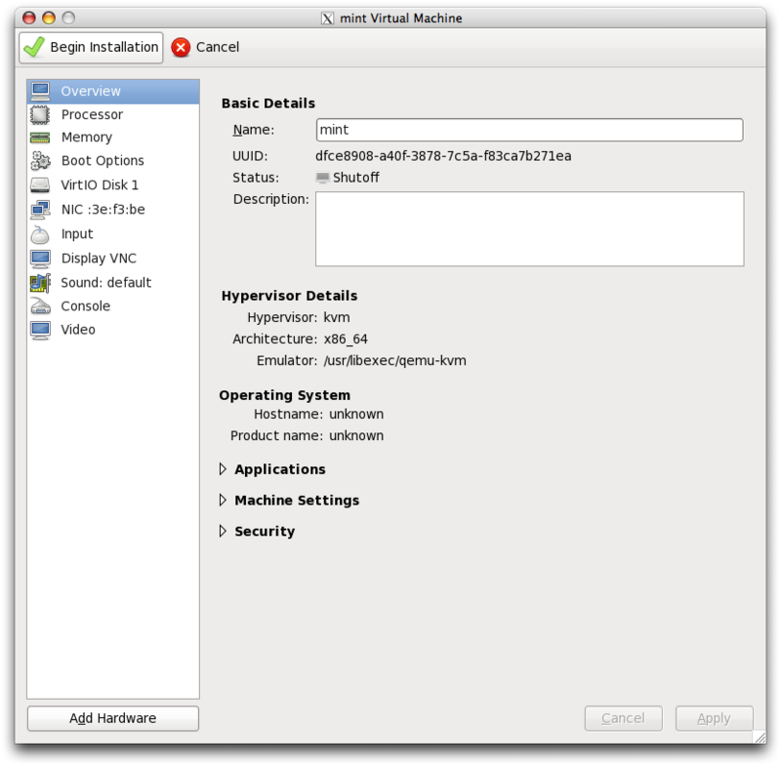Screen dimensions: 781x766
Task: Select the Console label in list
Action: 86,306
